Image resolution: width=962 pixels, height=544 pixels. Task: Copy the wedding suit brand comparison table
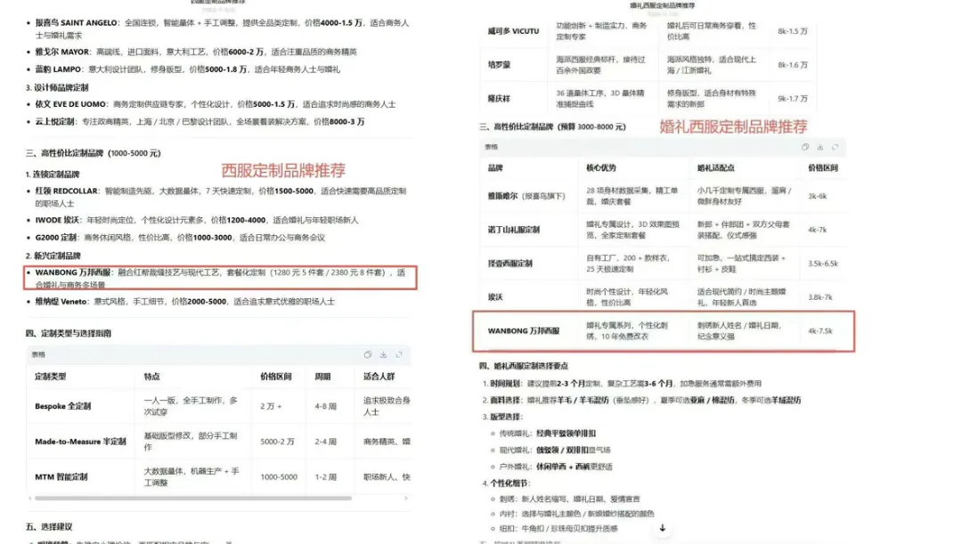(804, 148)
